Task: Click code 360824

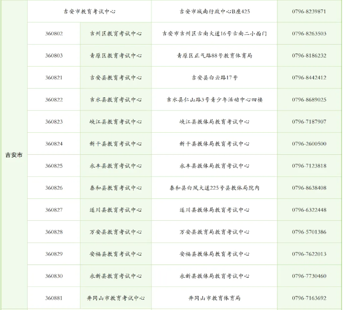Action: [x=54, y=143]
